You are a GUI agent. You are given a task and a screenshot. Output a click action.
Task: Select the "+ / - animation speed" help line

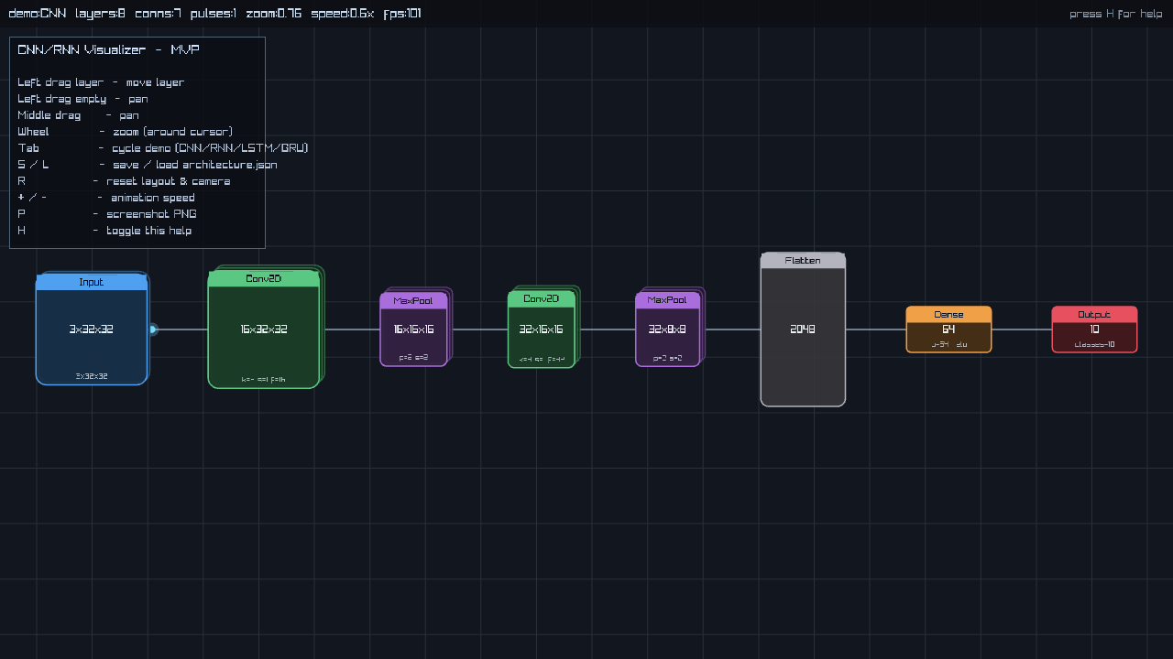[x=106, y=198]
